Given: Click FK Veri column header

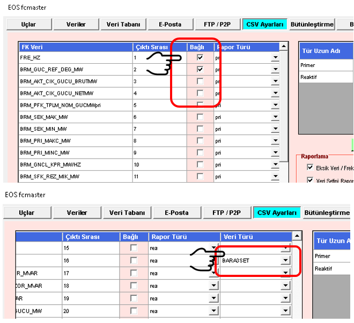Looking at the screenshot, I should [76, 47].
